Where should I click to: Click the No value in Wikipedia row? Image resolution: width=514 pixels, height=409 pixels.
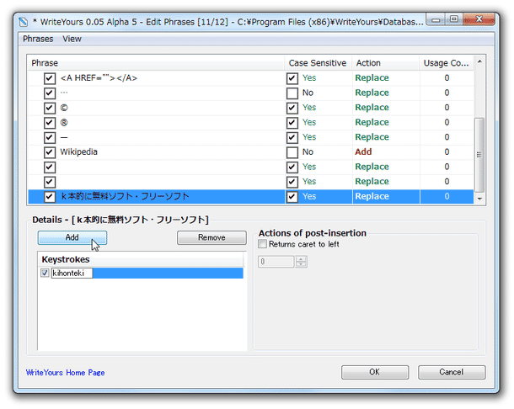[308, 152]
